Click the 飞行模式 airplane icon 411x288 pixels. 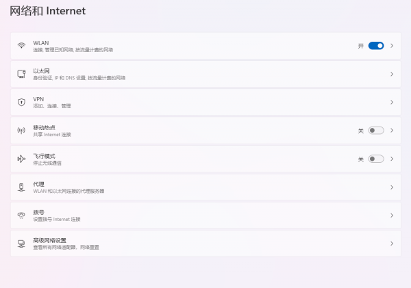(21, 159)
